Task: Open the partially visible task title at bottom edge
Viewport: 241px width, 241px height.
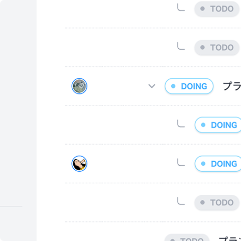Action: pos(230,238)
